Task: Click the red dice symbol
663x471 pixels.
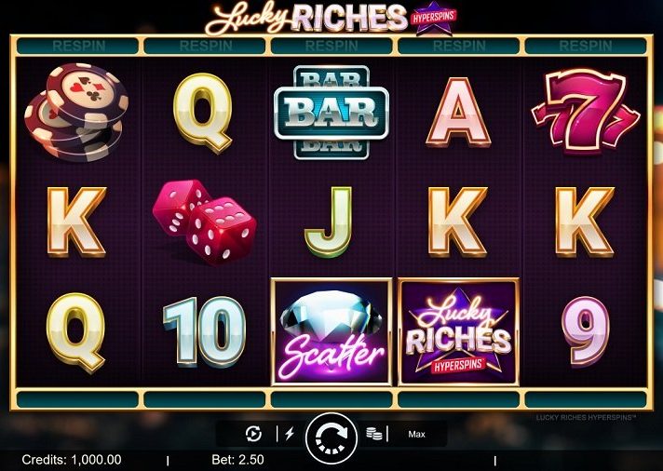Action: click(x=205, y=222)
